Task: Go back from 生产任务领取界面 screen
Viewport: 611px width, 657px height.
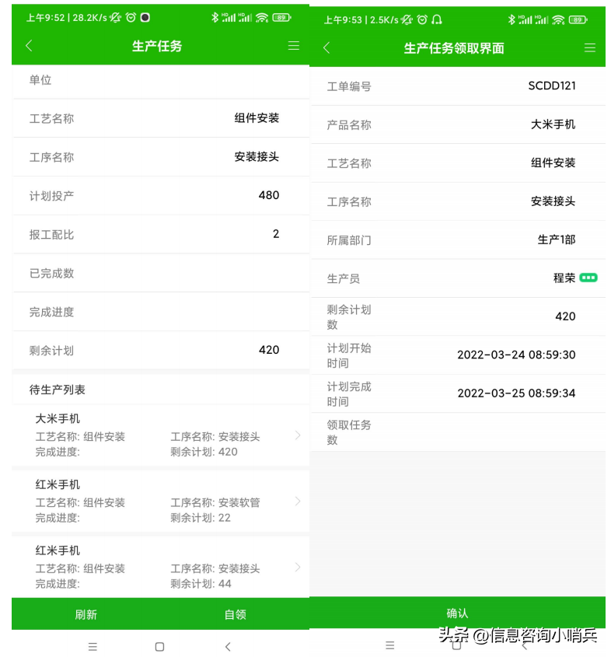Action: pos(326,47)
